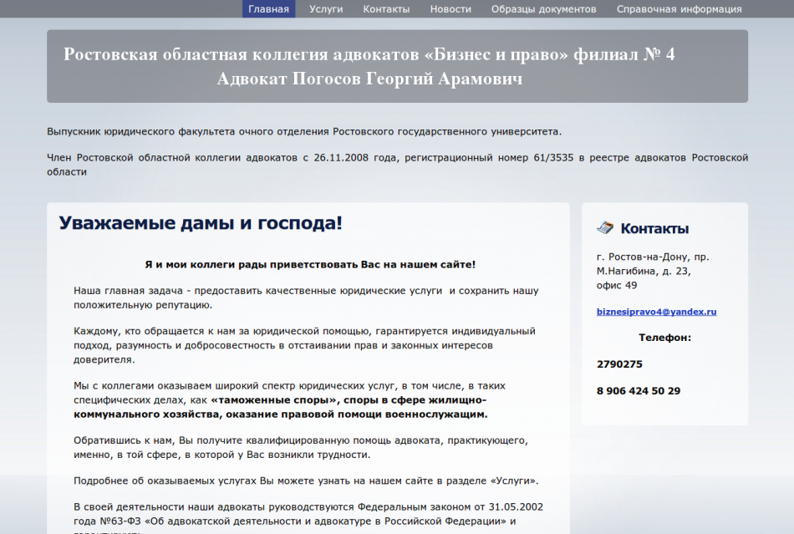Click mobile number 8 906 424 50 29
The image size is (794, 534).
639,391
